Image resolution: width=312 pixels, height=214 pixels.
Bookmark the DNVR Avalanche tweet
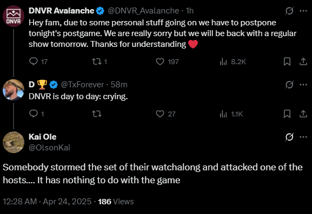287,61
